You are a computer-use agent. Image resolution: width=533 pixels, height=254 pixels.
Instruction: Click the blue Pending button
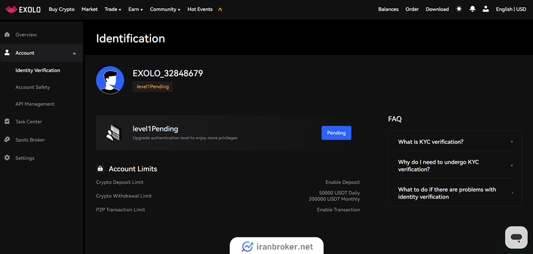coord(336,133)
